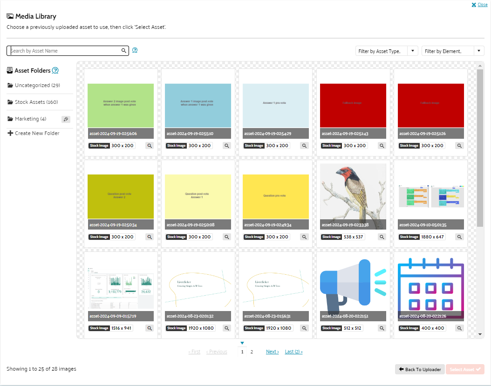
Task: Expand the Filter by Element dropdown
Action: tap(453, 51)
